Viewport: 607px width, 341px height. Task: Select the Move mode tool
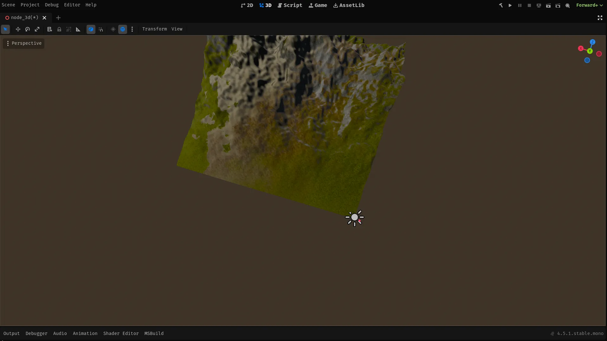click(18, 29)
